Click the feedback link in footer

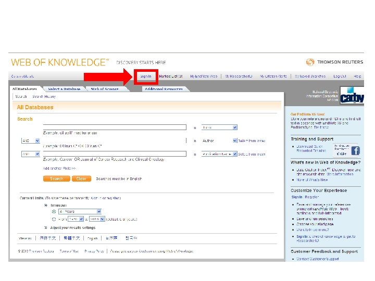(x=152, y=251)
